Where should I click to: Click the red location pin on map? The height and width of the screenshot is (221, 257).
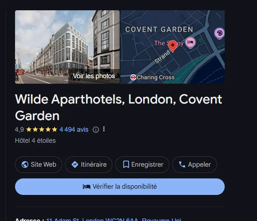173,46
